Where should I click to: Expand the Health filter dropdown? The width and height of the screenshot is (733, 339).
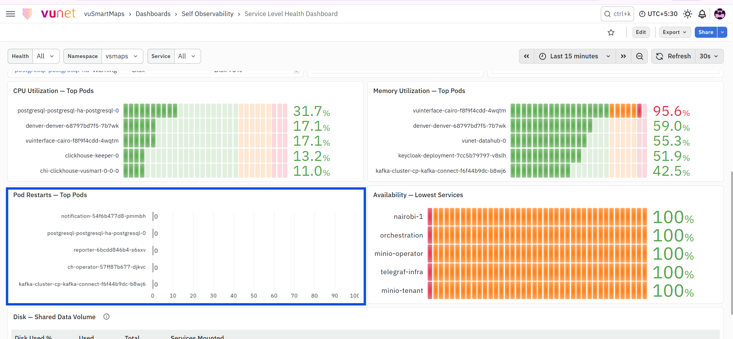coord(46,56)
